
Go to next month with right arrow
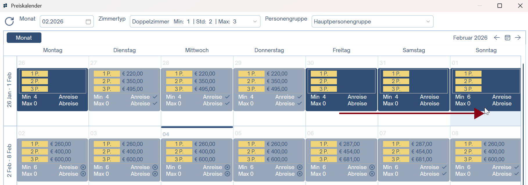coord(518,38)
